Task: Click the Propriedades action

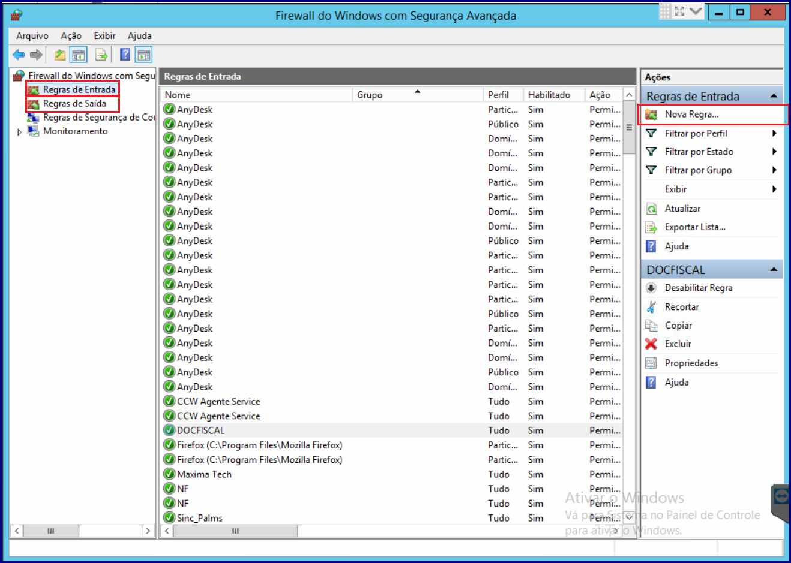Action: coord(691,363)
